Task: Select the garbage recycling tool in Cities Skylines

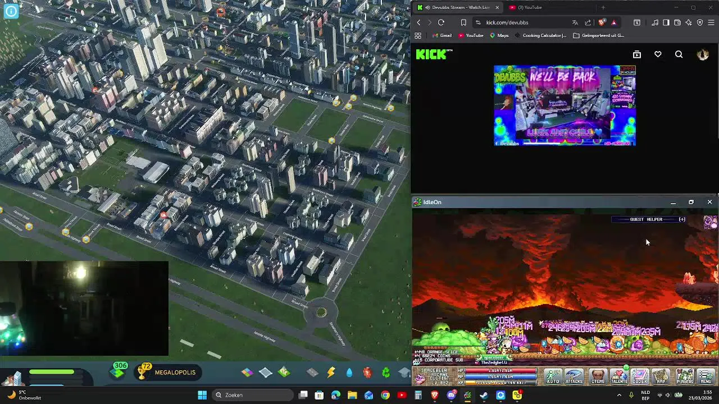Action: [x=386, y=372]
